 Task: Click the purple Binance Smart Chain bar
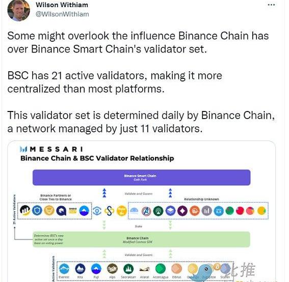click(x=141, y=178)
